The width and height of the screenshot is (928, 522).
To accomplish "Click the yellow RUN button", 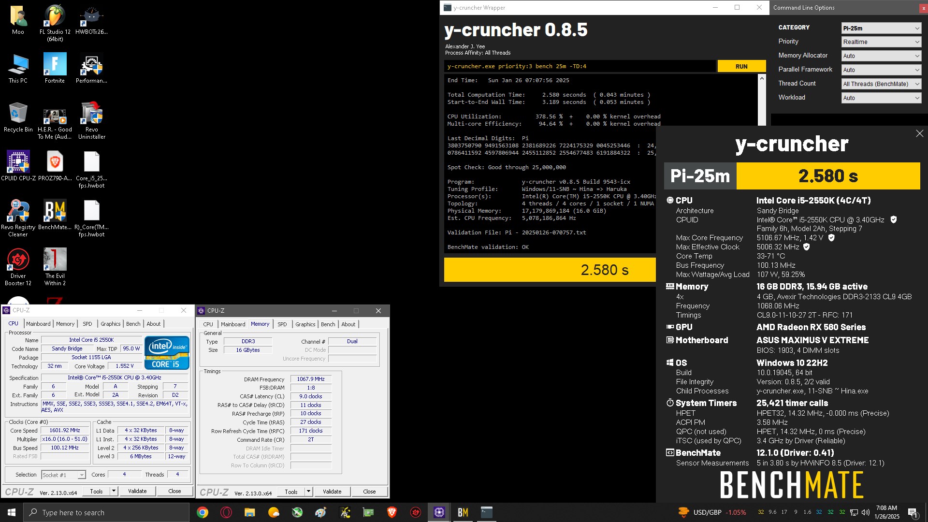I will [x=741, y=66].
